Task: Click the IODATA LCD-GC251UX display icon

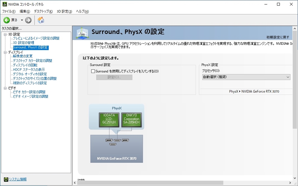Action: (109, 120)
